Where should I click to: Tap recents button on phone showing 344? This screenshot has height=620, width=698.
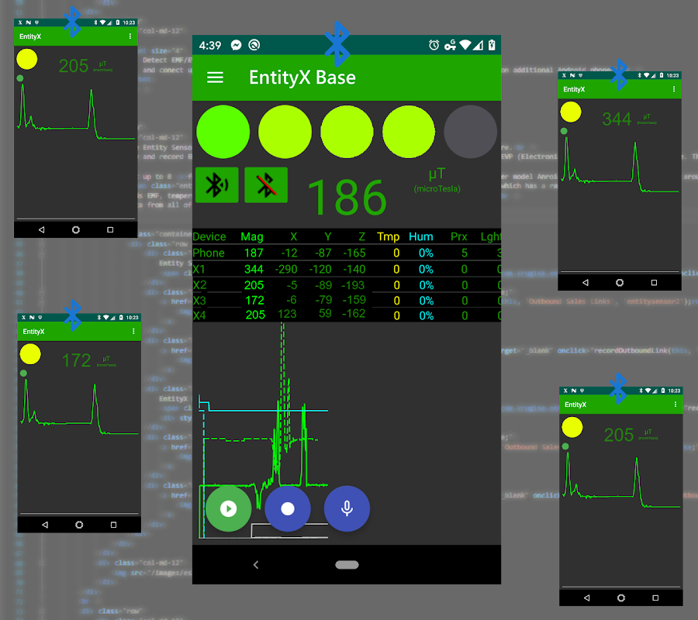tap(654, 282)
